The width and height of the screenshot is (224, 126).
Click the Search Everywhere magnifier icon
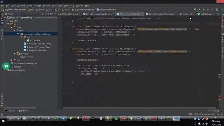[x=222, y=10]
